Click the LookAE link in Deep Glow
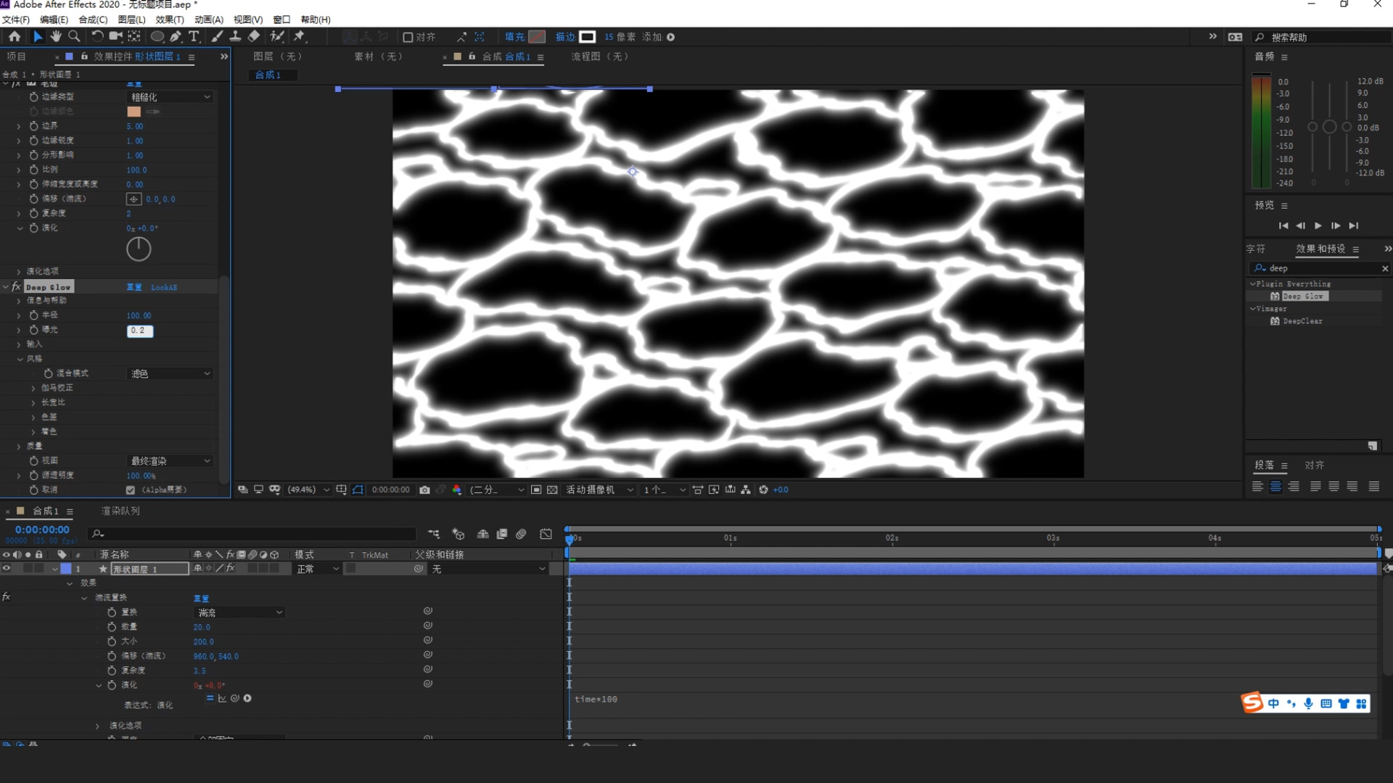1393x783 pixels. coord(164,288)
